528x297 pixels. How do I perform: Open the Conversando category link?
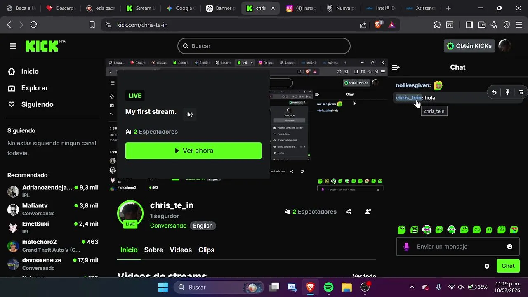tap(168, 226)
